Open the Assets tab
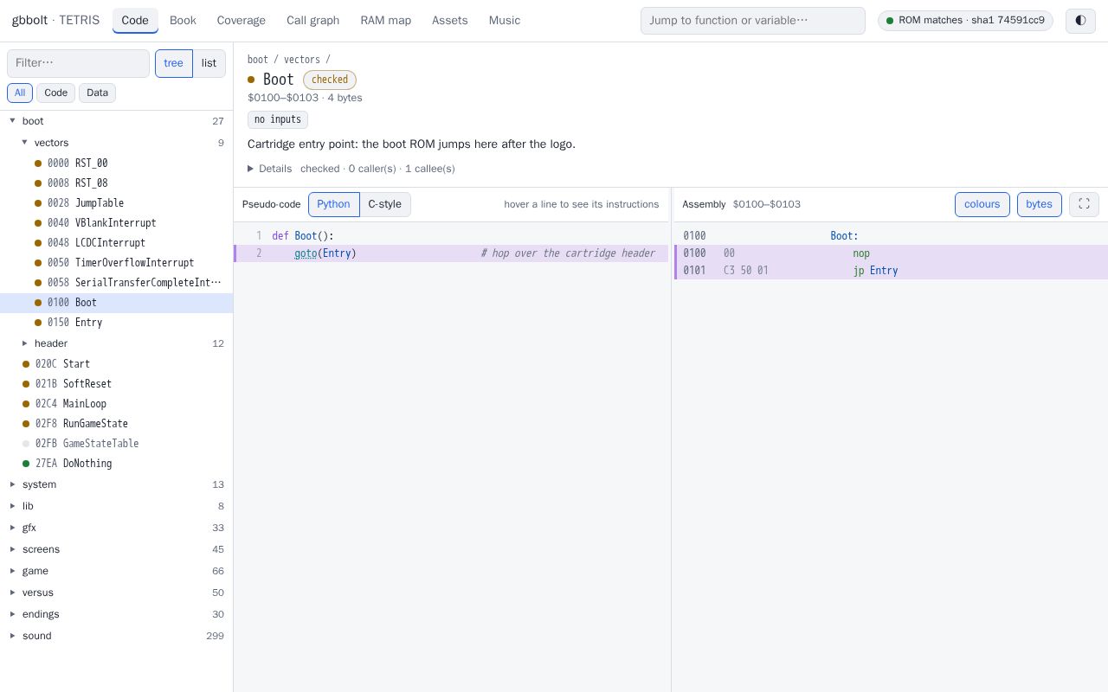Image resolution: width=1108 pixels, height=692 pixels. tap(450, 20)
